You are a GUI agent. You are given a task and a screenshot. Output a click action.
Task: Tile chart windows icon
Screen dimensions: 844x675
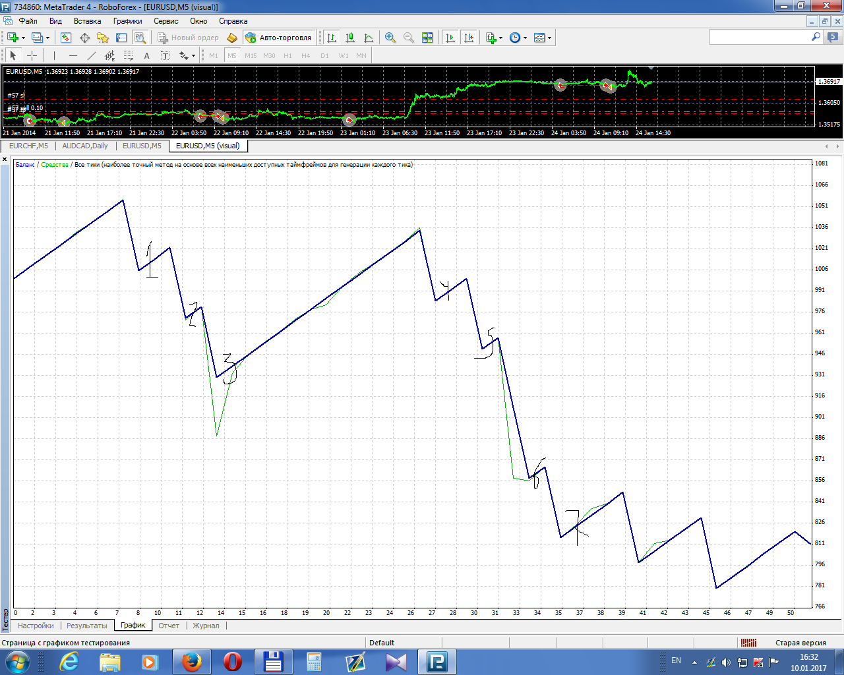(427, 38)
